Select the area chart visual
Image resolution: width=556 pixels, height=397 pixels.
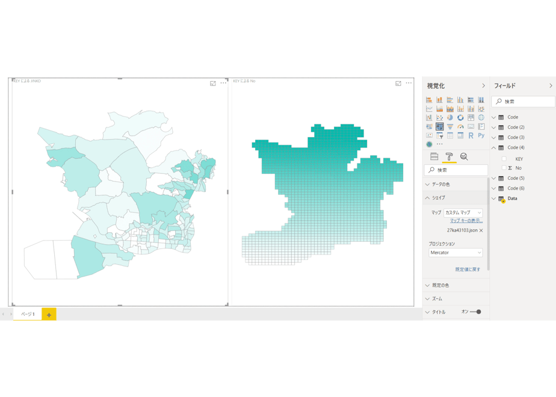click(x=440, y=108)
